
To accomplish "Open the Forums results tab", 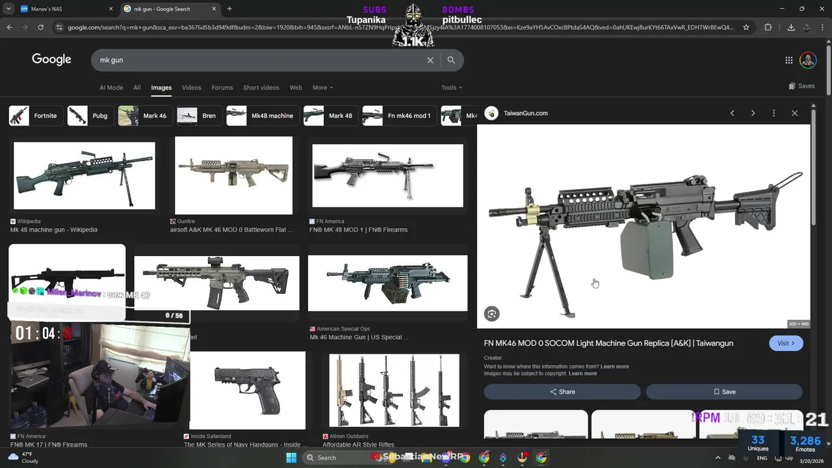I will coord(222,88).
